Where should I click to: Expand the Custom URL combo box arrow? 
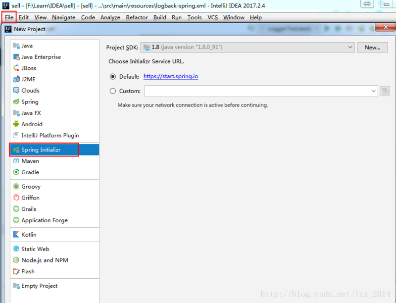[373, 91]
